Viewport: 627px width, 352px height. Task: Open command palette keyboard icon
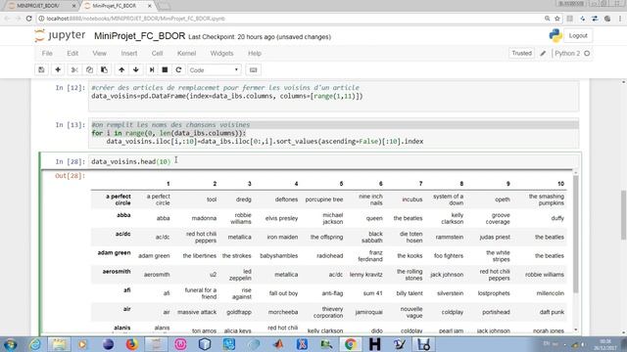pos(253,69)
